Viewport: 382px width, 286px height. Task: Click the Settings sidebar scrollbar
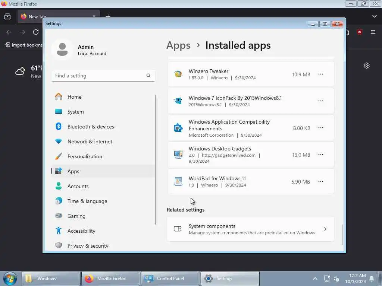click(155, 160)
